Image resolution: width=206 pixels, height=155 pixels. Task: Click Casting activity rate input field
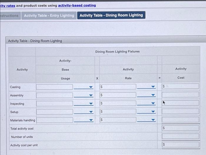click(x=118, y=87)
